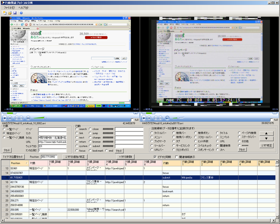Screen dimensions: 280x224
Task: Click the URL input field under 対象
Action: pyautogui.click(x=52, y=142)
